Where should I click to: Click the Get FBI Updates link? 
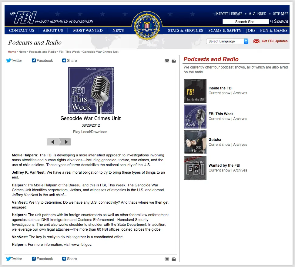pos(274,41)
